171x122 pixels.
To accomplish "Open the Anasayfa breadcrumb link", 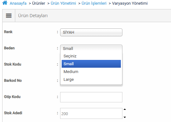I will (x=18, y=3).
